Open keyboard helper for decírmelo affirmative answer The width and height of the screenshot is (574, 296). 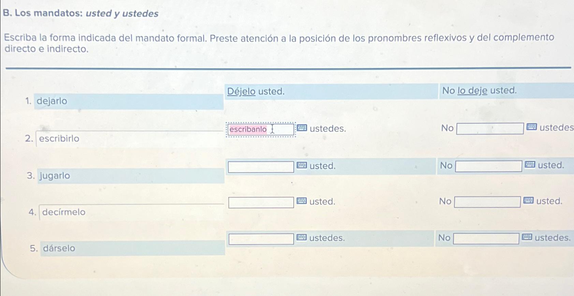click(302, 202)
